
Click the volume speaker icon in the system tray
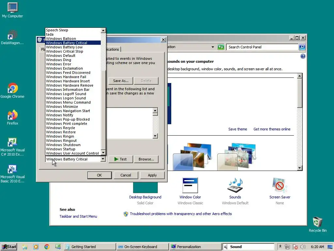[303, 247]
